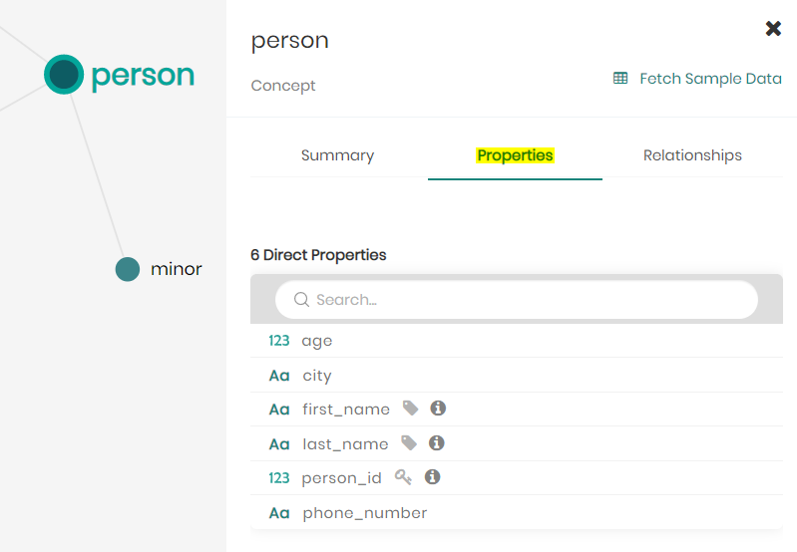Click the info icon beside last_name

(436, 443)
